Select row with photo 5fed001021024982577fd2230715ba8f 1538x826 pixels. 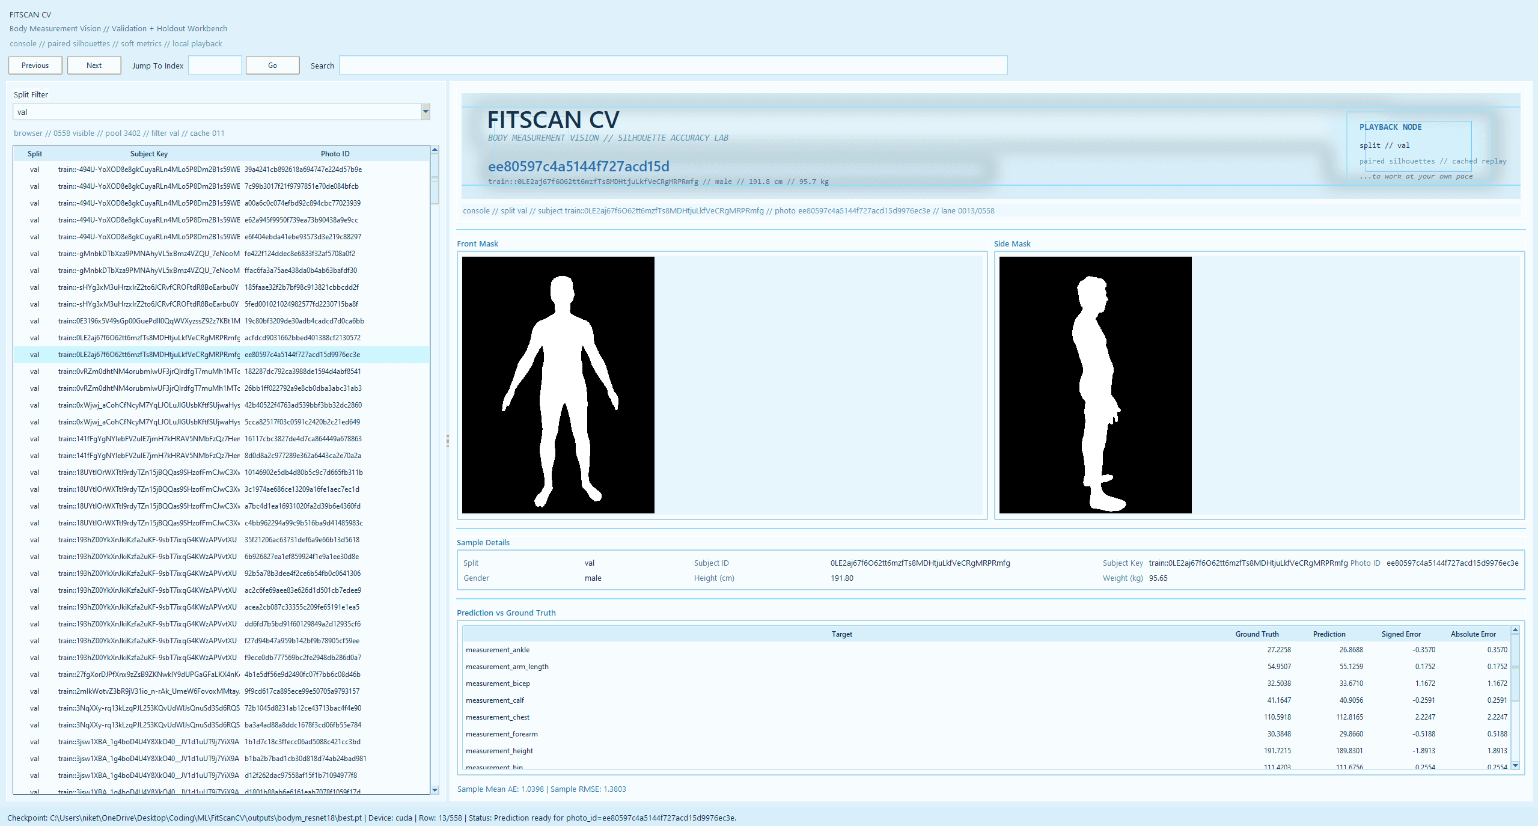click(221, 304)
